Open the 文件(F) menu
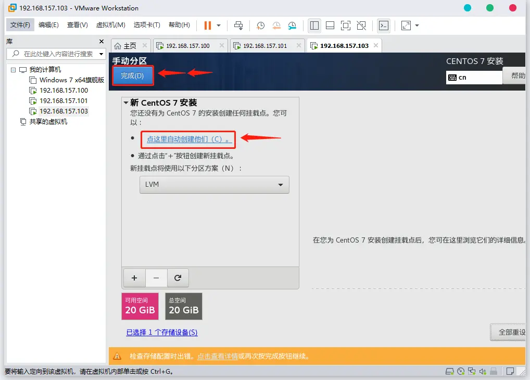 coord(20,24)
